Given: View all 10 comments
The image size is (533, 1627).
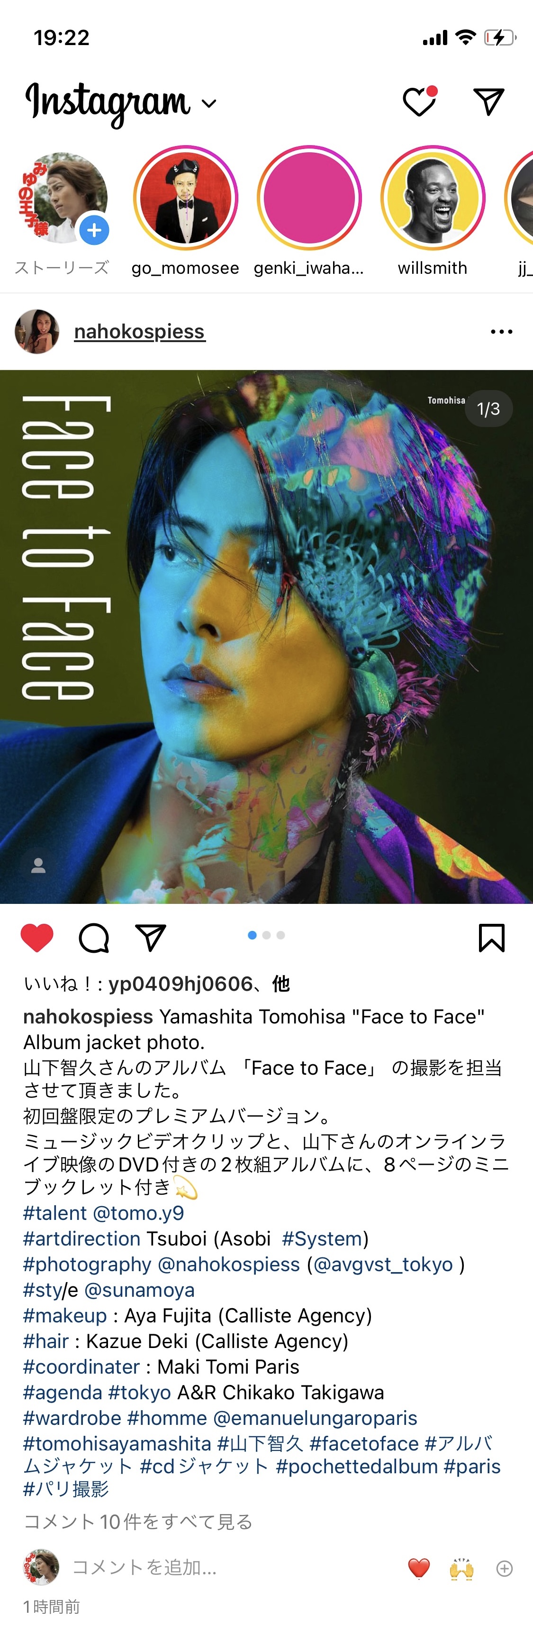Looking at the screenshot, I should tap(138, 1522).
